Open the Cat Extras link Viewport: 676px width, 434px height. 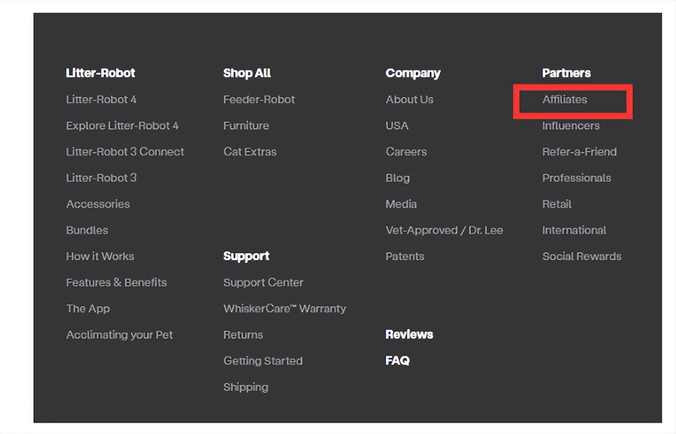click(x=250, y=152)
